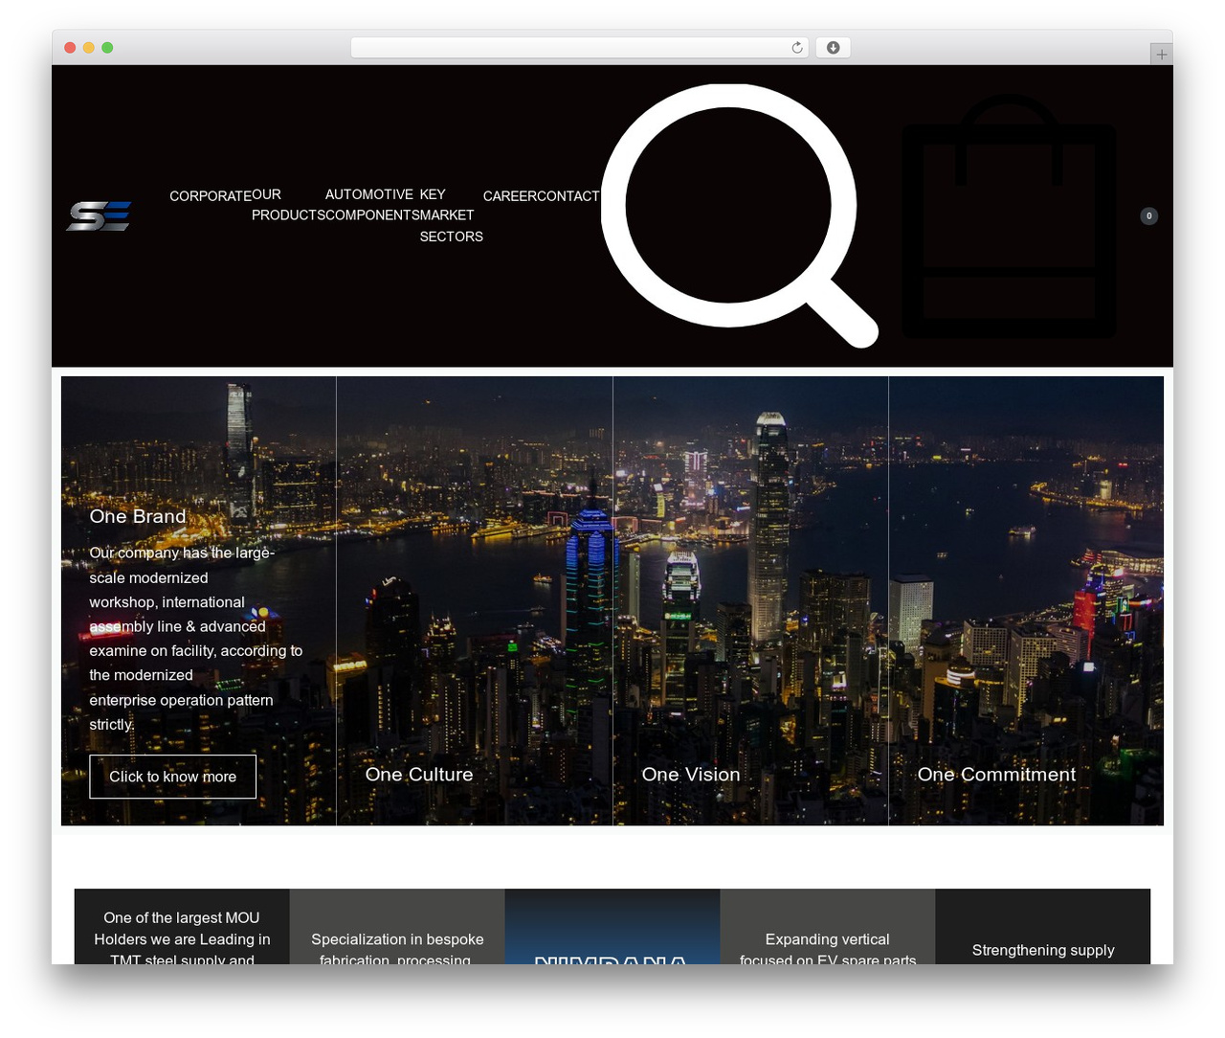Image resolution: width=1225 pixels, height=1038 pixels.
Task: Click the cart item count badge
Action: coord(1149,215)
